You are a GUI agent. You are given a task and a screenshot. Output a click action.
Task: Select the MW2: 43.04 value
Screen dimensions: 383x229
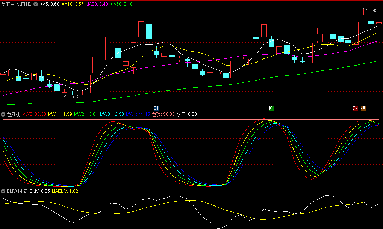coord(86,114)
